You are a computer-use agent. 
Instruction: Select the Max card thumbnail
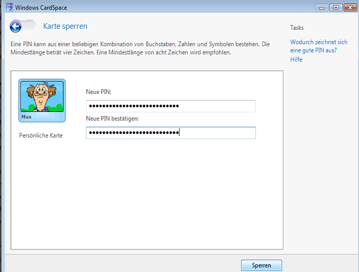click(x=42, y=101)
